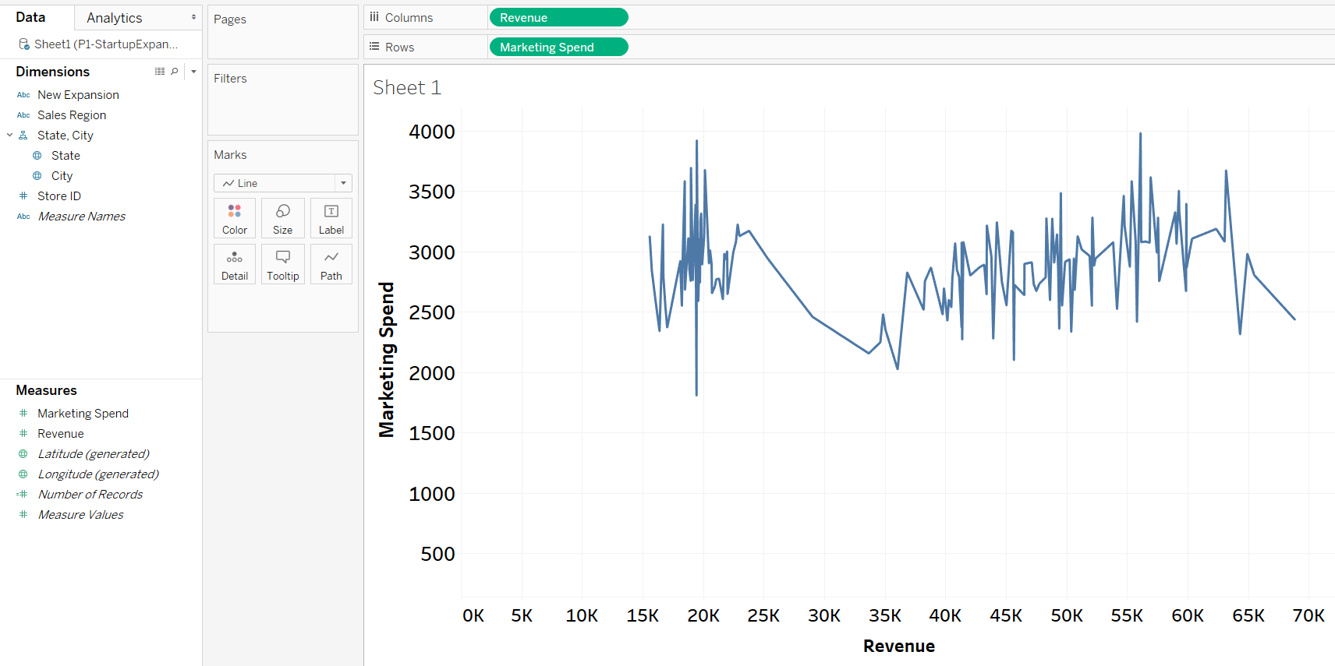Click the Sheet 1 title
The height and width of the screenshot is (666, 1335).
point(407,87)
